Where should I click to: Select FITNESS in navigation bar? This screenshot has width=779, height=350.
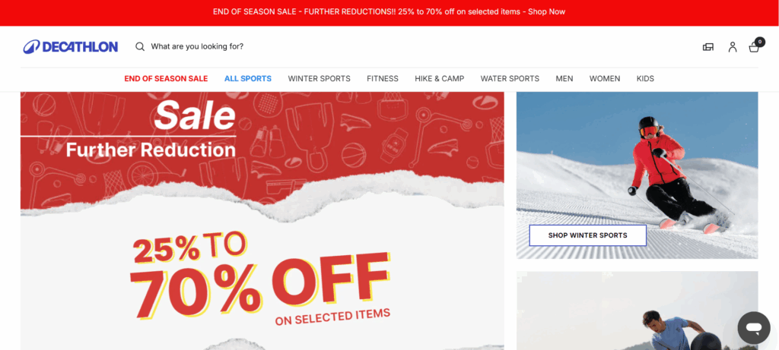pyautogui.click(x=383, y=78)
